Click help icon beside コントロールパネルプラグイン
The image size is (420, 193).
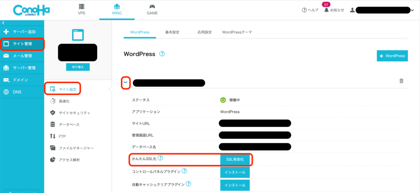[185, 171]
